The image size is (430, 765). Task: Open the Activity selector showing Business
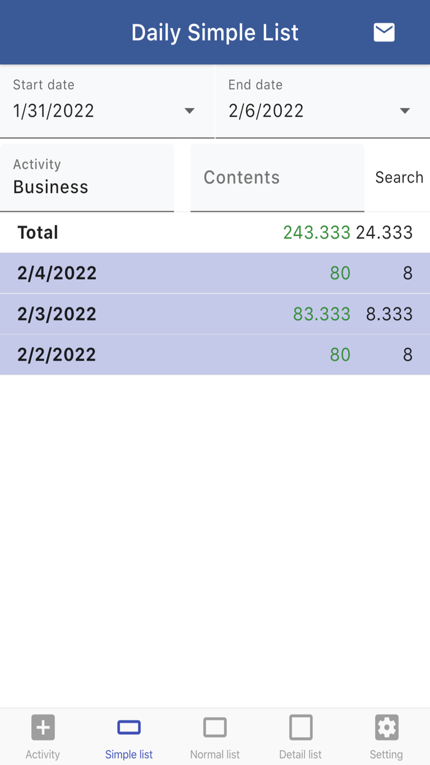pos(87,178)
